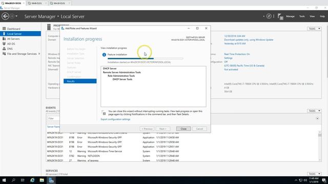Select Local Server in the sidebar
Viewport: 328px width, 184px height.
[20, 34]
